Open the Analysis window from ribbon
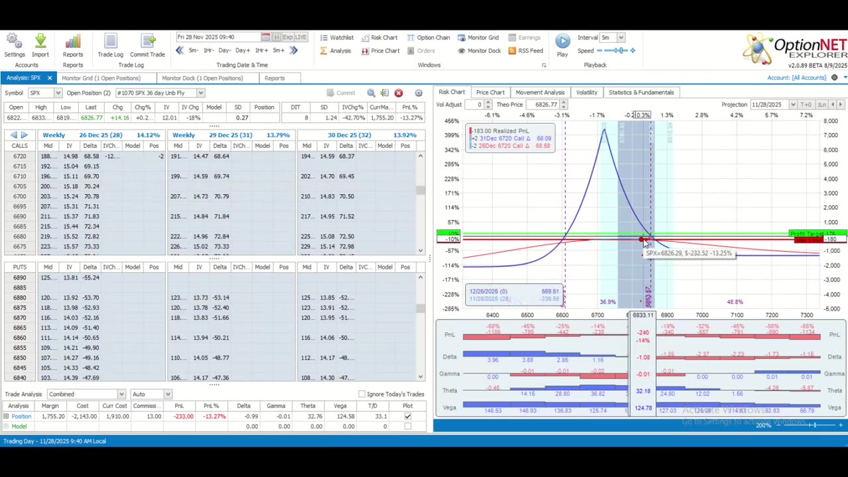Image resolution: width=848 pixels, height=477 pixels. [x=335, y=51]
